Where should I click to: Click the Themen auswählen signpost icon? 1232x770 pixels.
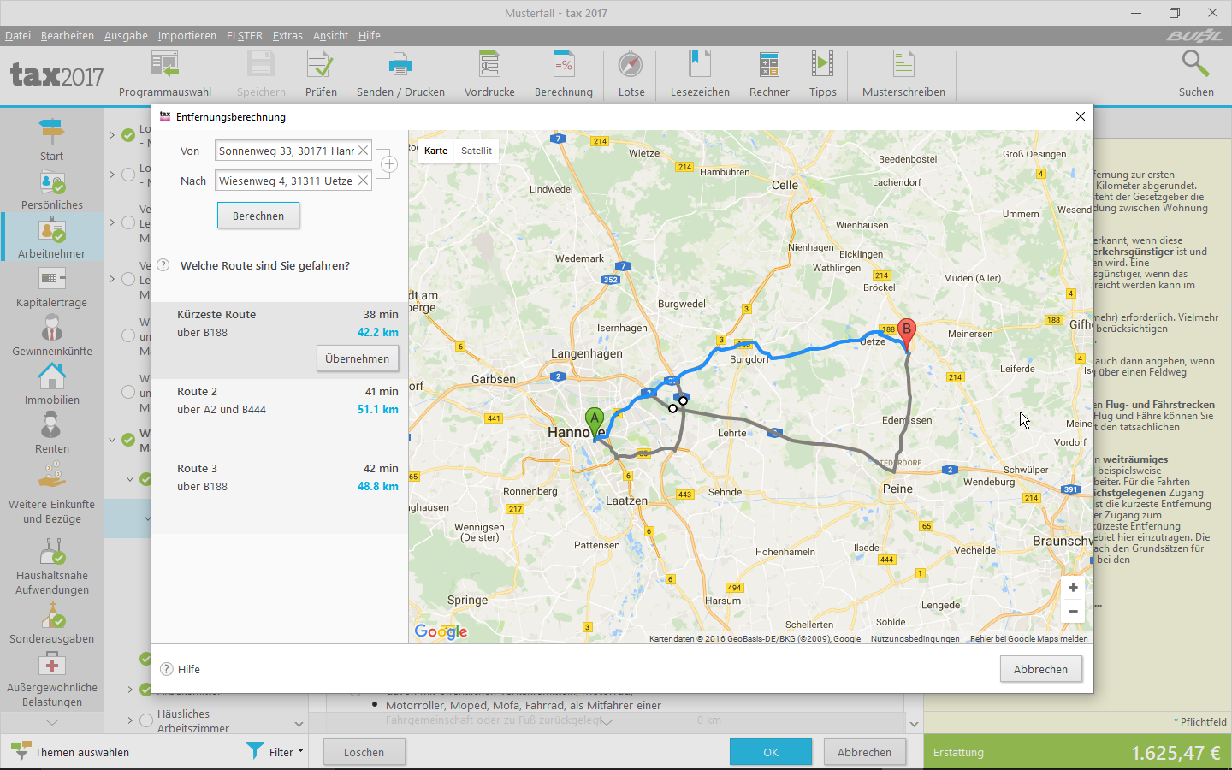[x=21, y=752]
